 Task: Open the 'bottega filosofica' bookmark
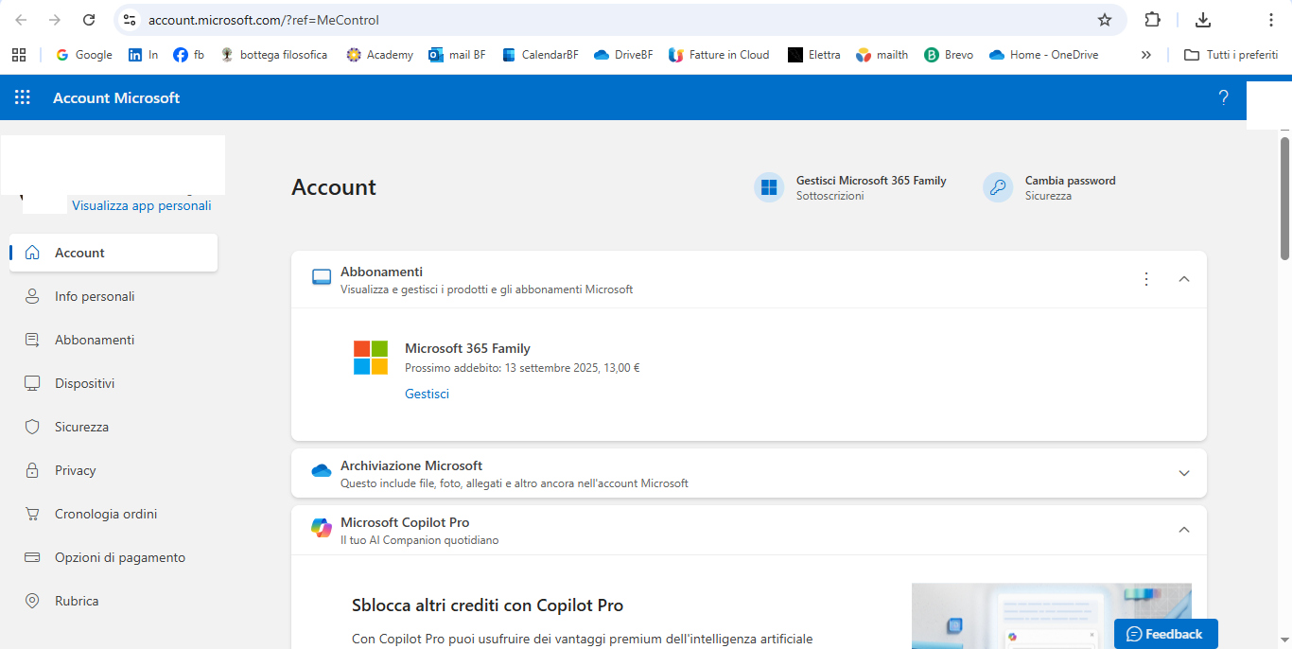(273, 55)
